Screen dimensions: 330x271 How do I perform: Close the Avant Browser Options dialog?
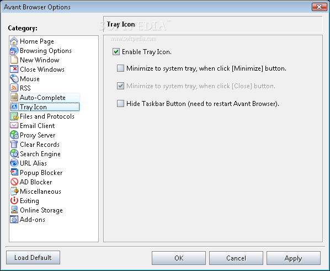point(320,7)
